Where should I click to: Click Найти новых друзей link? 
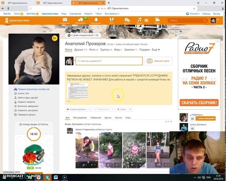(26, 98)
